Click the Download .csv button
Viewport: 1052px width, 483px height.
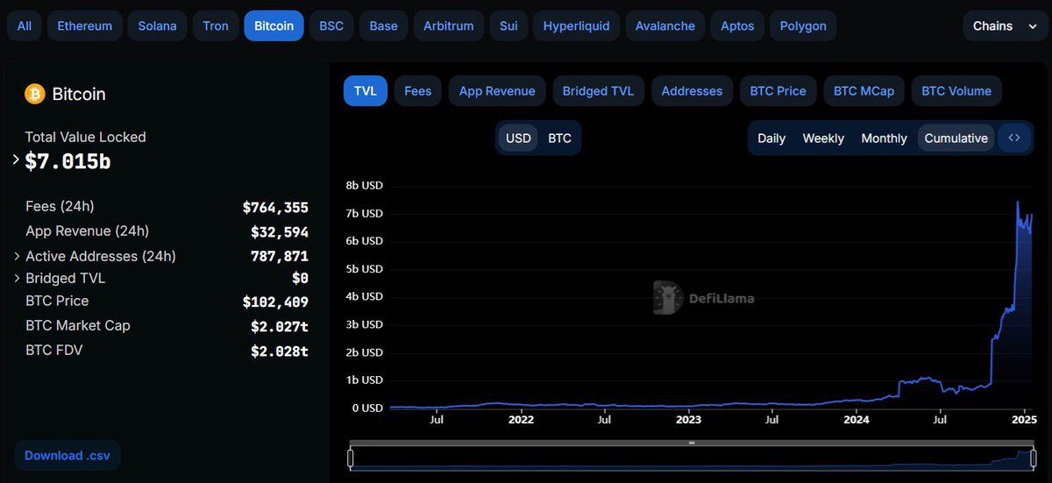[67, 456]
